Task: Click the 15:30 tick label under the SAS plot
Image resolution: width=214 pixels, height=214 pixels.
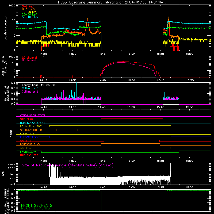Action: point(189,188)
